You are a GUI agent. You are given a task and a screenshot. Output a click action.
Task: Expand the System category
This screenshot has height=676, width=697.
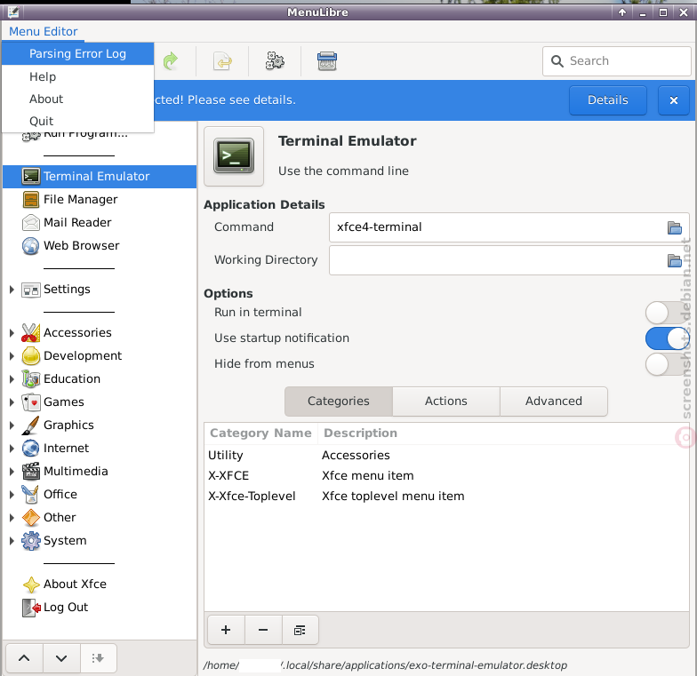point(12,540)
